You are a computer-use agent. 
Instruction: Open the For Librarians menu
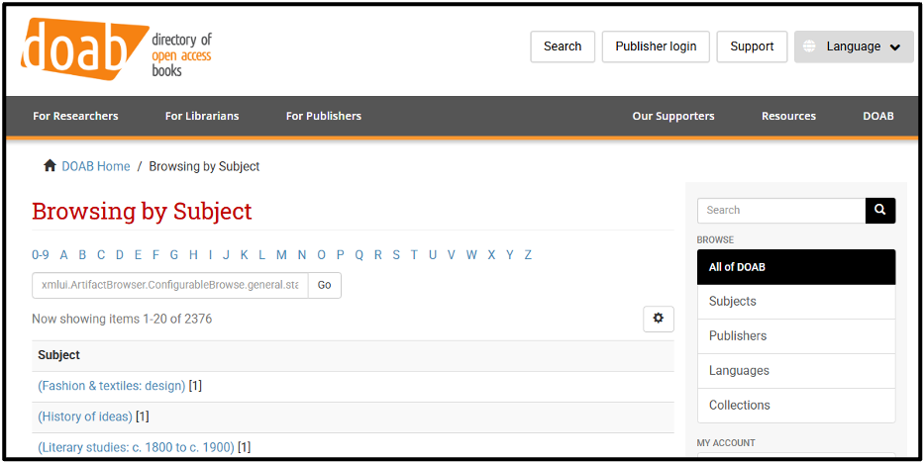point(202,116)
